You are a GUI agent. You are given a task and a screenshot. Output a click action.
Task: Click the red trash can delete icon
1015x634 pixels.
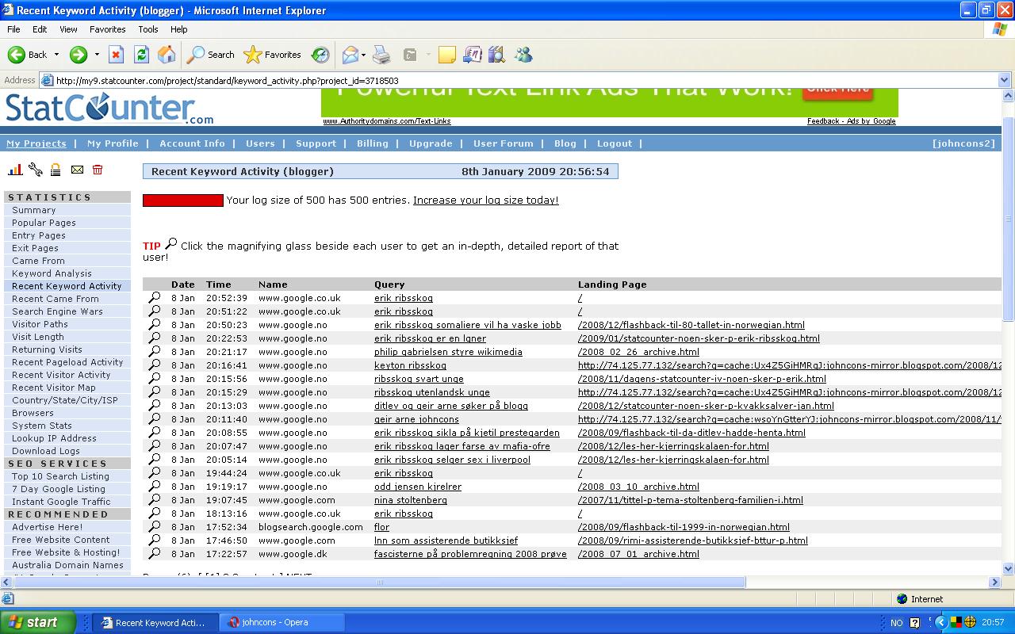tap(98, 170)
